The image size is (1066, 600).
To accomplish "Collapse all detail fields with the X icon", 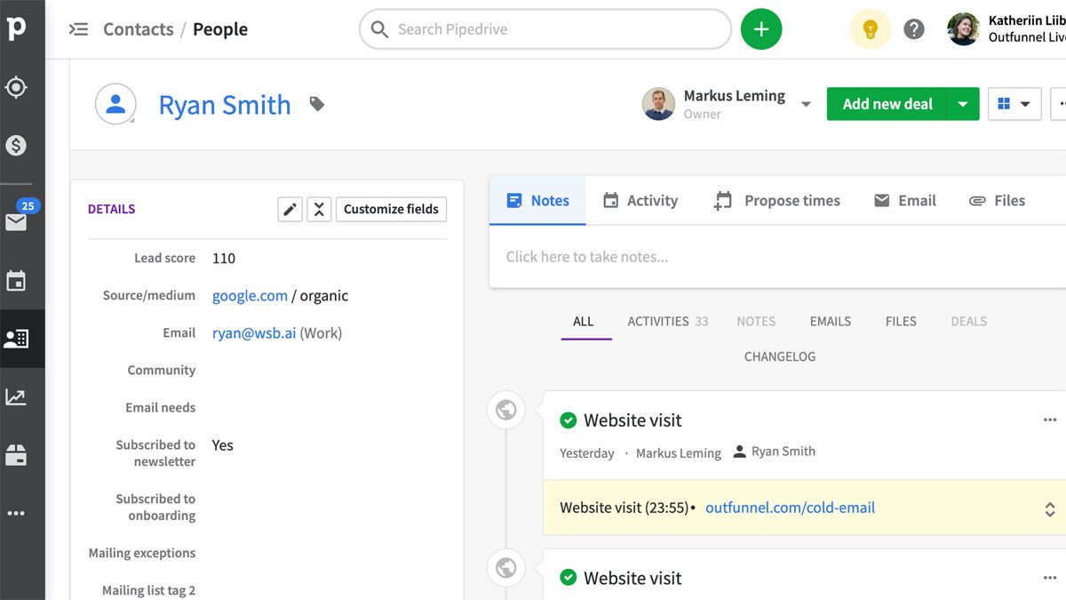I will pos(319,209).
